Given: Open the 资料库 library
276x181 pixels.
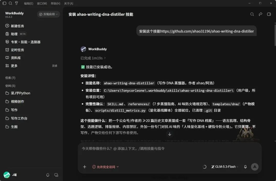Looking at the screenshot, I should 13,58.
